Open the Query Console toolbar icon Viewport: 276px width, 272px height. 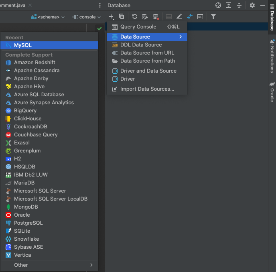click(x=200, y=17)
